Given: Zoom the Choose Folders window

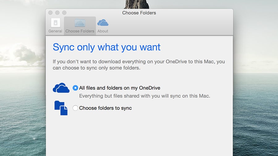Looking at the screenshot, I should point(64,13).
